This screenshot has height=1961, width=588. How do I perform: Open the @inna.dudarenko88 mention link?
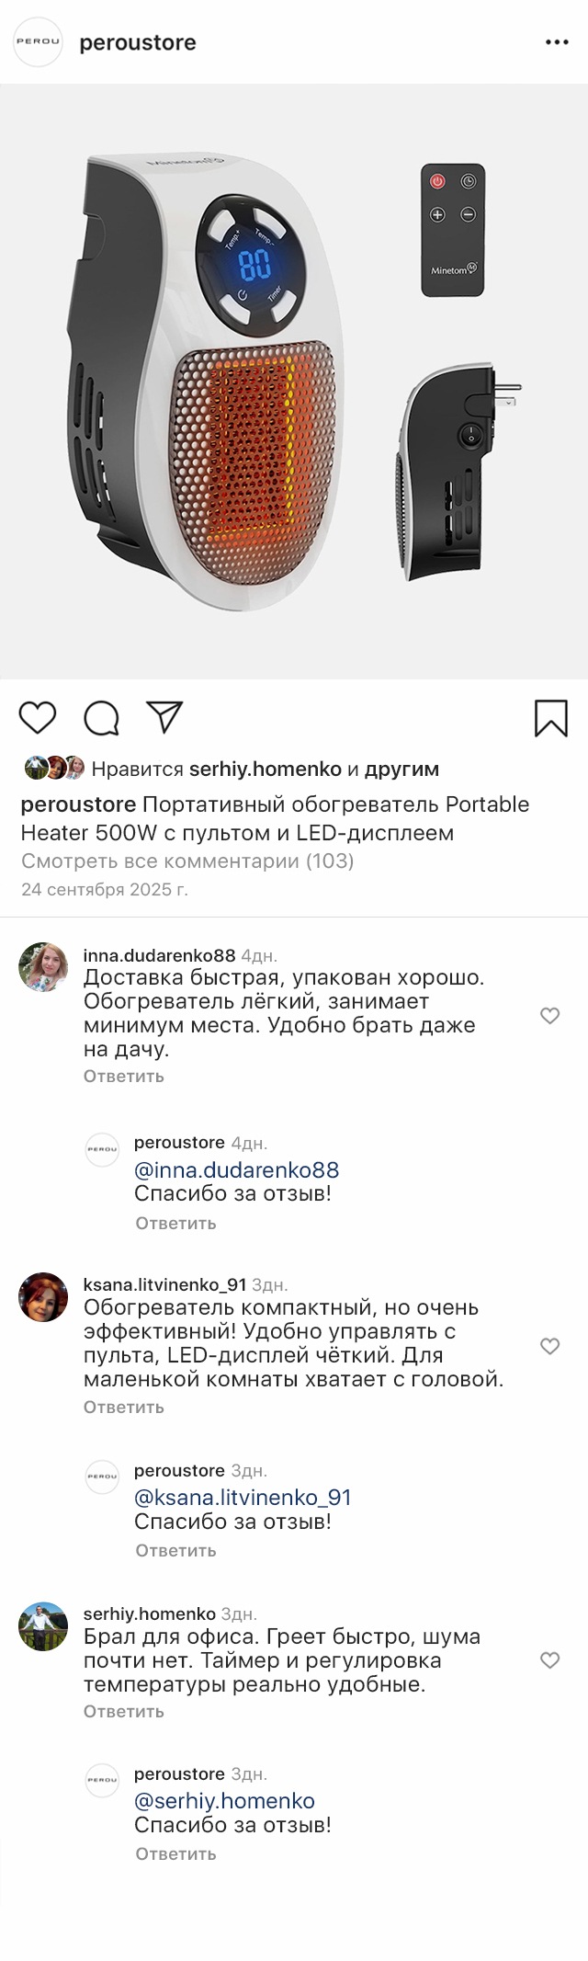[x=236, y=1169]
